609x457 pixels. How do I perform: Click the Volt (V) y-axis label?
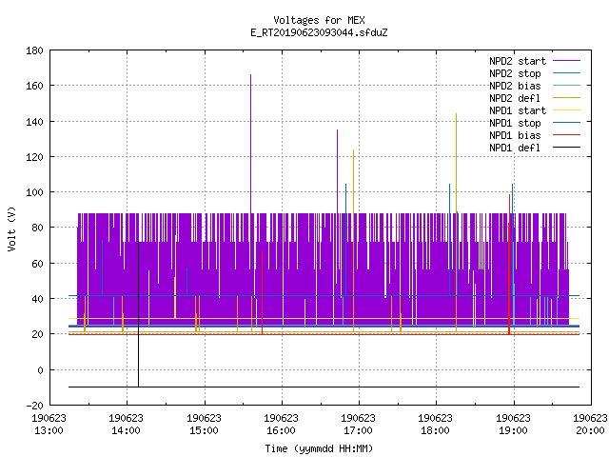pos(12,228)
